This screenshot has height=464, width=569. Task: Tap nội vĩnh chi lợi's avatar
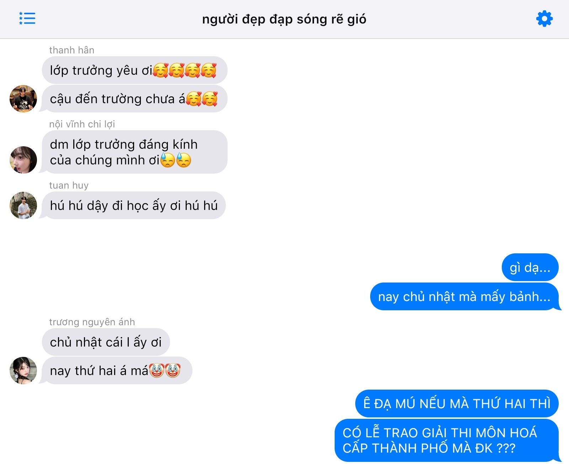(x=23, y=160)
